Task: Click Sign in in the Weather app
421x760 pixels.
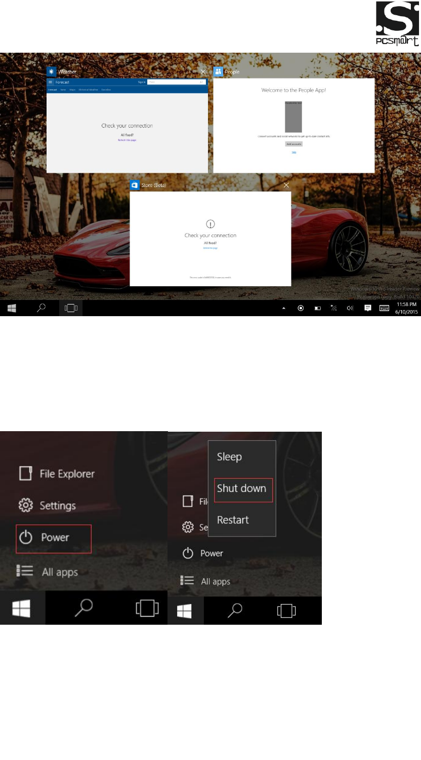Action: click(x=142, y=82)
